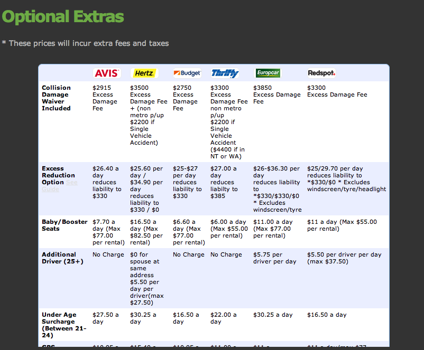Screen dimensions: 424x350
Task: Click the AVIS logo
Action: pyautogui.click(x=107, y=73)
